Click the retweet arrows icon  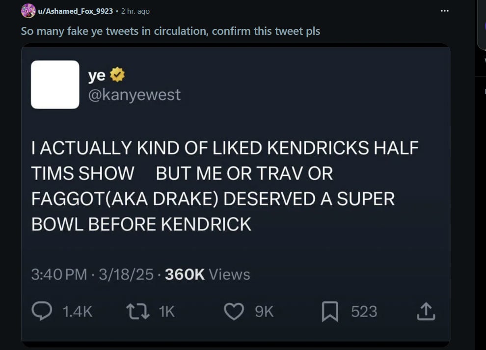click(x=139, y=310)
